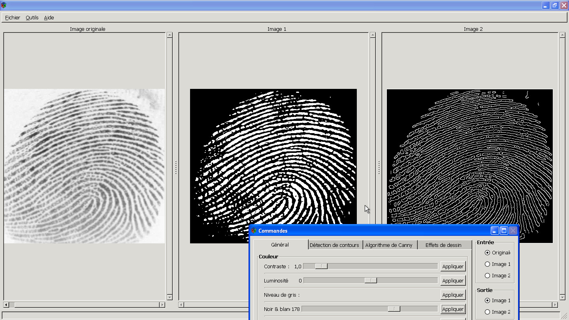Minimize the Commandes window

click(495, 231)
